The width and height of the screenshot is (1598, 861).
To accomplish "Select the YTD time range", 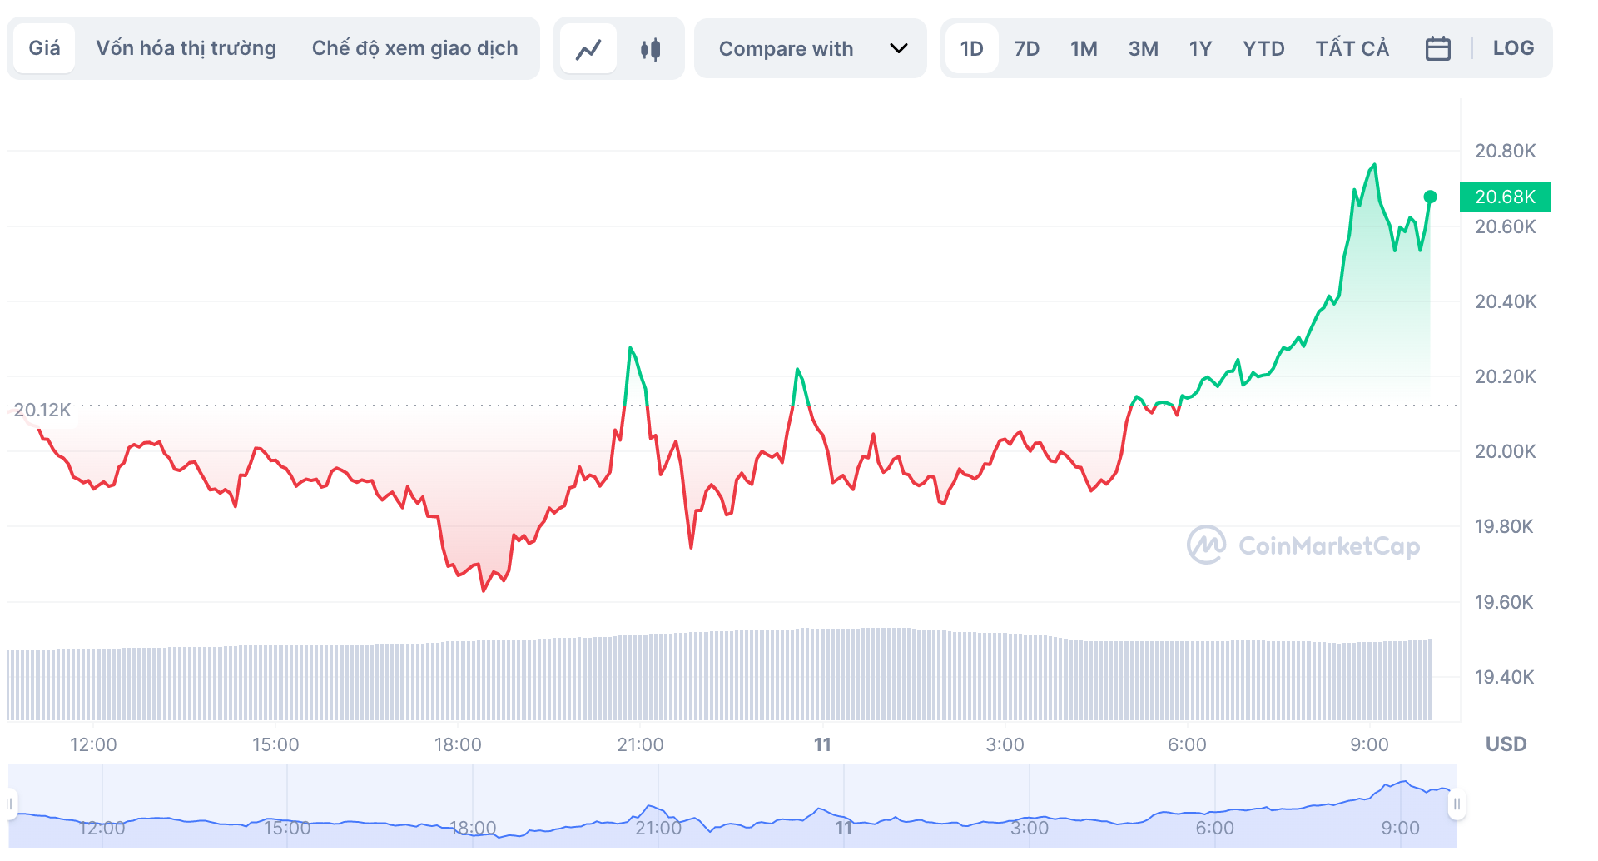I will pyautogui.click(x=1263, y=48).
